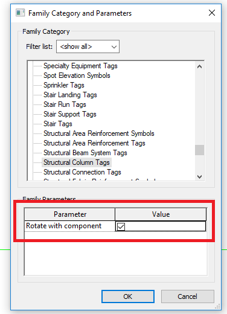Click the scroll down arrow in category list
Viewport: 227px width, 314px height.
pos(199,177)
